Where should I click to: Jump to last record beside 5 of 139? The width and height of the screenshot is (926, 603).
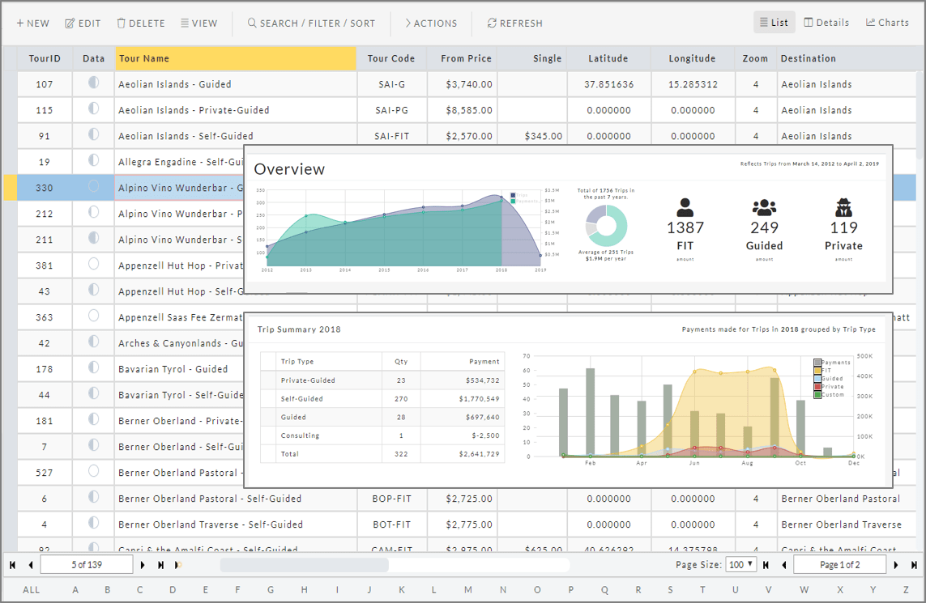pyautogui.click(x=160, y=565)
